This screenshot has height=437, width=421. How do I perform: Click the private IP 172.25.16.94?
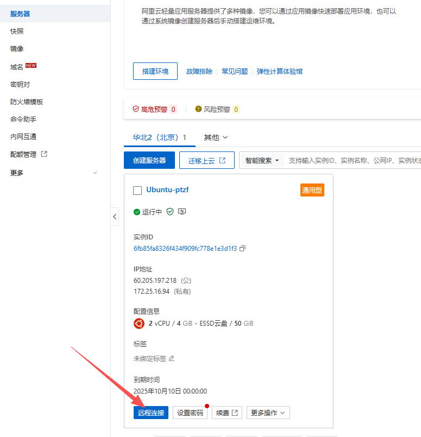152,291
